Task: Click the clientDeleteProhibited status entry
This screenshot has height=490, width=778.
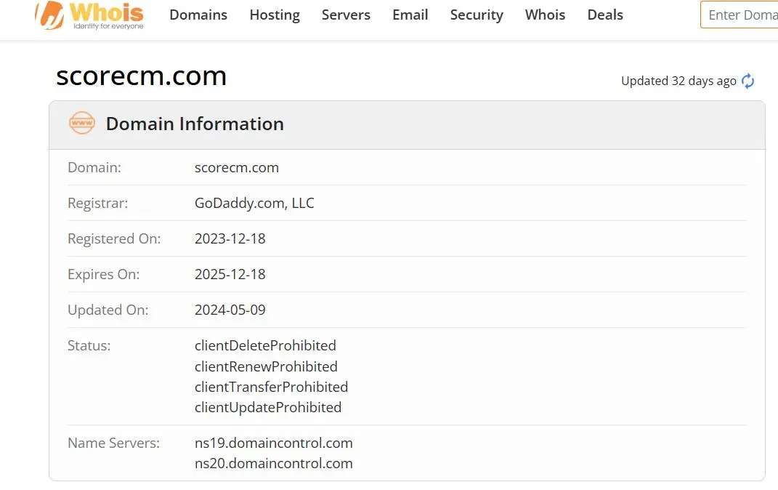Action: click(x=265, y=345)
